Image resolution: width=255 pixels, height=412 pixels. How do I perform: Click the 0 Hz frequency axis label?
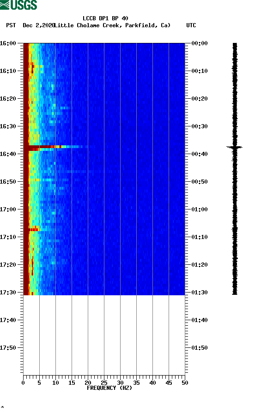pos(23,383)
